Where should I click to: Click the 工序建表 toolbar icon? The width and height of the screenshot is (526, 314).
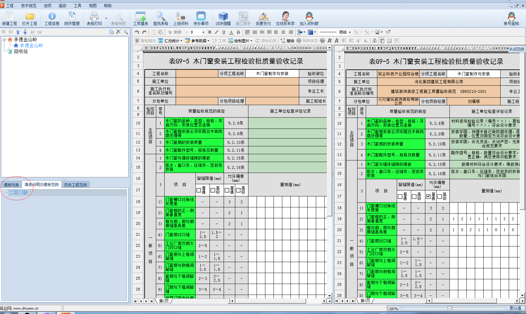click(x=141, y=18)
